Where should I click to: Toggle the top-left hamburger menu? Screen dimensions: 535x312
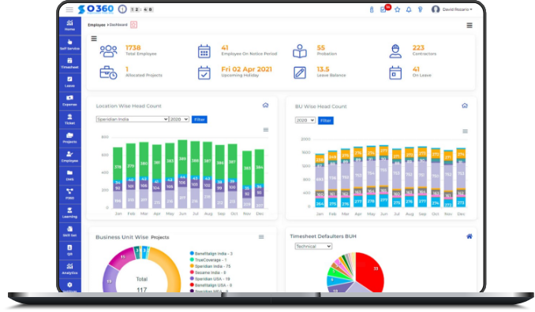coord(69,9)
